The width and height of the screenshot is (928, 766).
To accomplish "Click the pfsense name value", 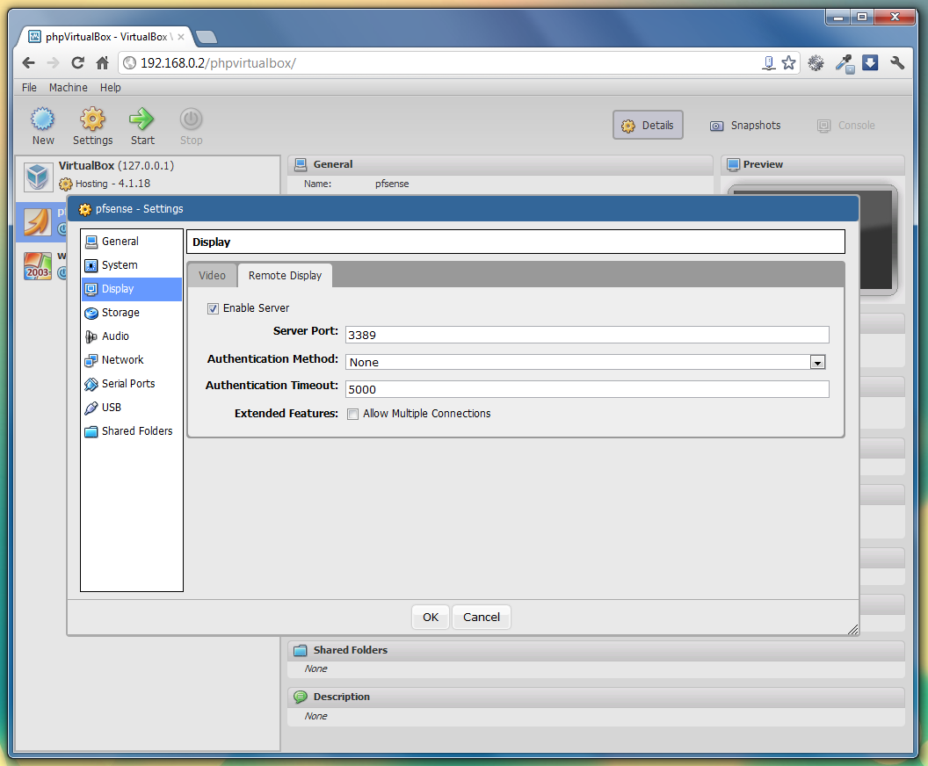I will (x=392, y=184).
